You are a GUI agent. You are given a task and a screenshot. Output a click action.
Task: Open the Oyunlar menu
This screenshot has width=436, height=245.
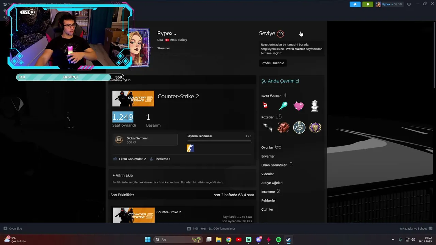pyautogui.click(x=56, y=4)
